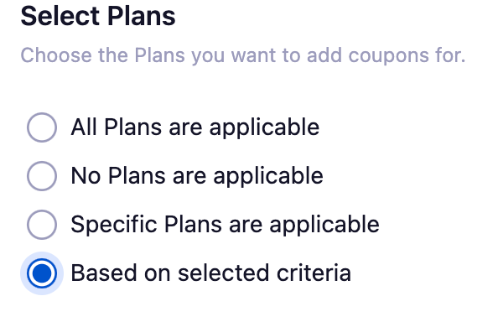Click the word 'No' in the second option
498x322 pixels.
tap(86, 176)
